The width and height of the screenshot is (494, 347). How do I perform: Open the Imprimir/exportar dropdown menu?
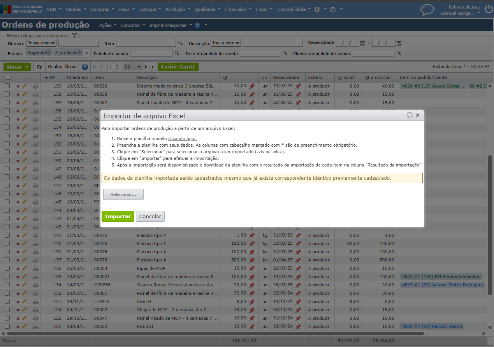[171, 25]
